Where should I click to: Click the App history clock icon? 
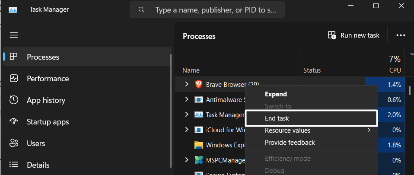click(14, 100)
